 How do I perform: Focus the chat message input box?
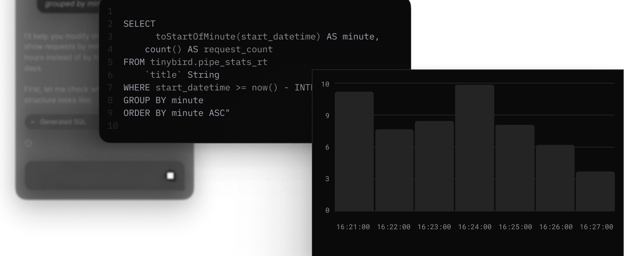pos(93,176)
